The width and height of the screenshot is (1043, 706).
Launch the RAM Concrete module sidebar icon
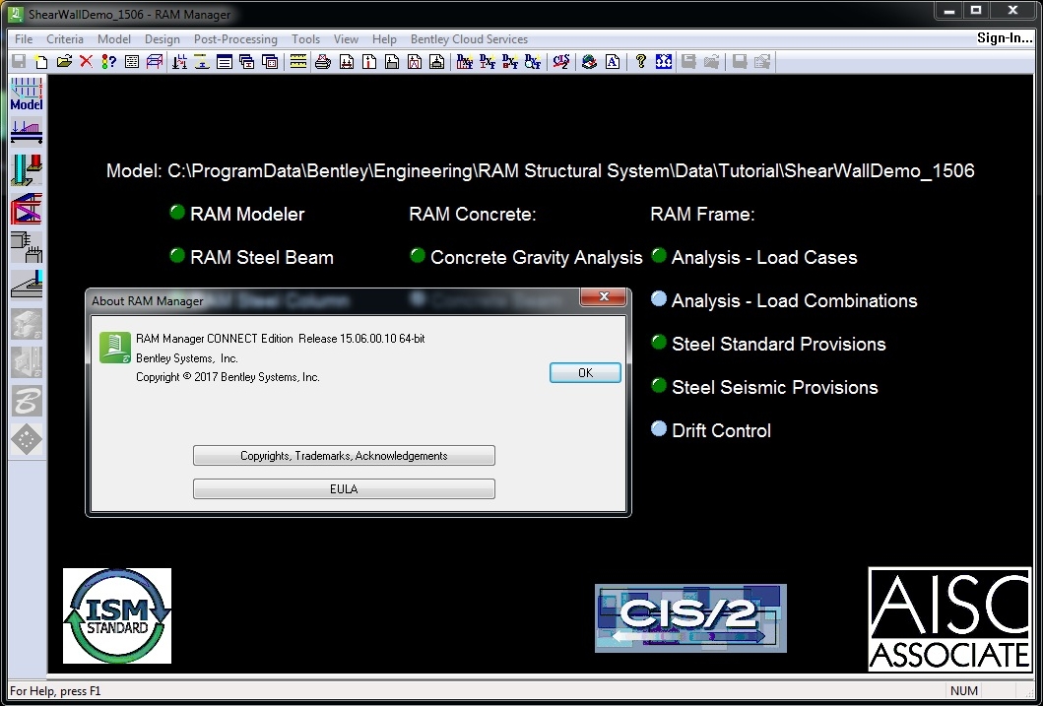[27, 246]
